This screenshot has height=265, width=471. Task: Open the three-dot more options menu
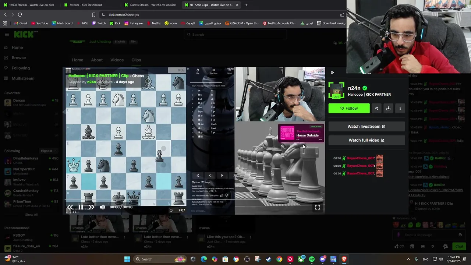[x=400, y=108]
